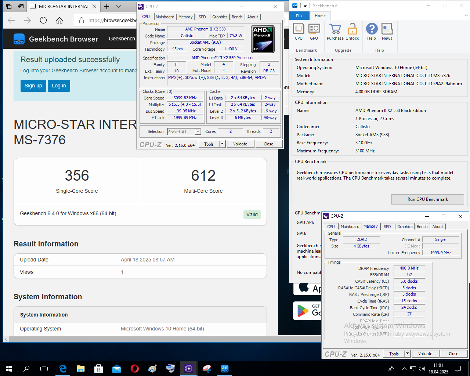Click the 356 Single-Core Score value

click(77, 176)
